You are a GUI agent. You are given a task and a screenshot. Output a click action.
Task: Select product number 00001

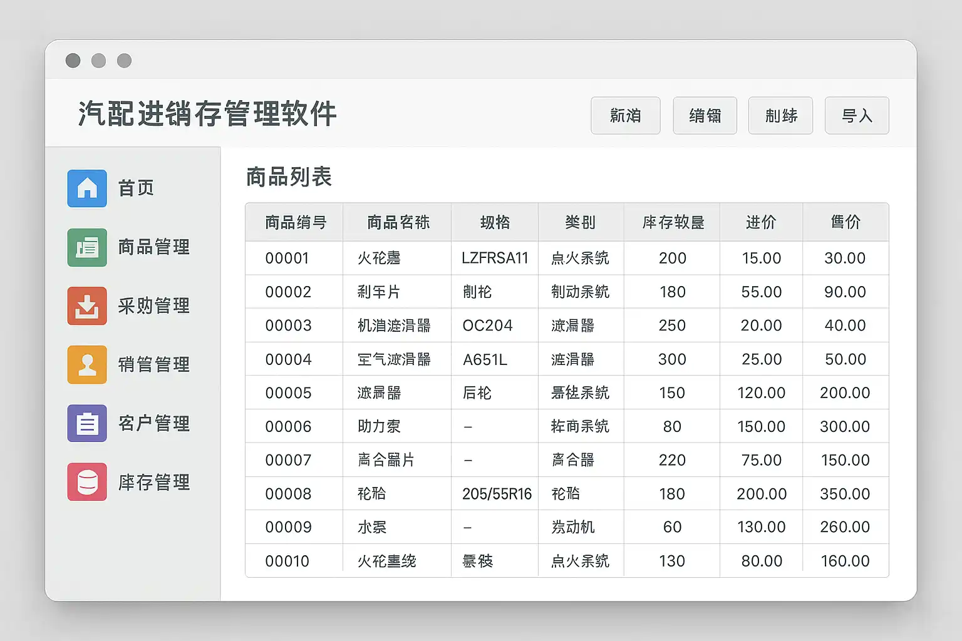coord(287,258)
